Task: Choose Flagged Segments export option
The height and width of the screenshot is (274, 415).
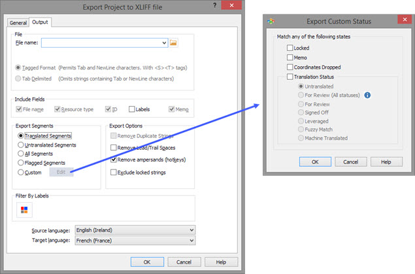Action: tap(21, 163)
